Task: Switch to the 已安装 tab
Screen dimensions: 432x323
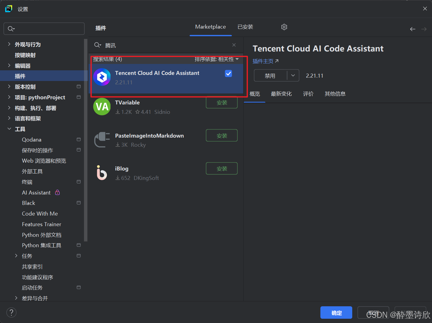Action: tap(245, 27)
